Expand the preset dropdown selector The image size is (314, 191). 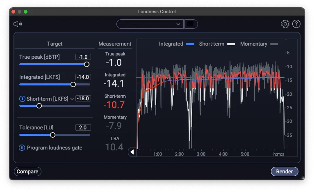click(x=150, y=24)
